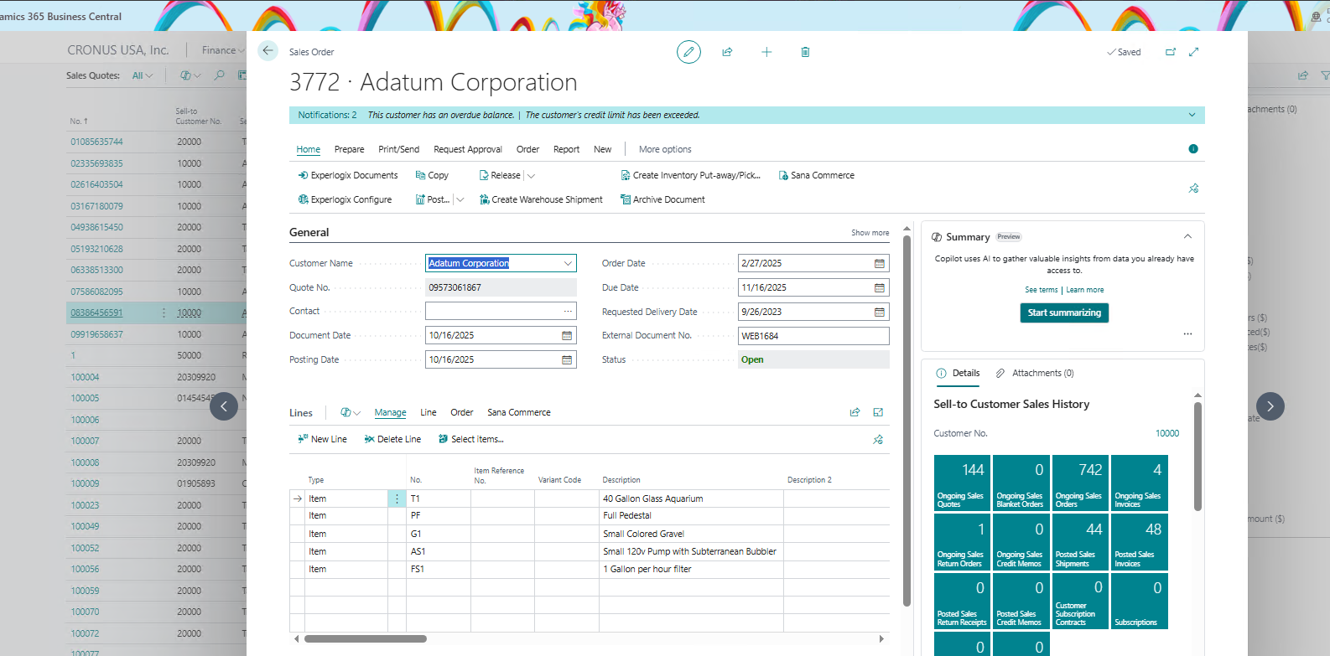
Task: Click the pencil edit icon in header
Action: 688,52
